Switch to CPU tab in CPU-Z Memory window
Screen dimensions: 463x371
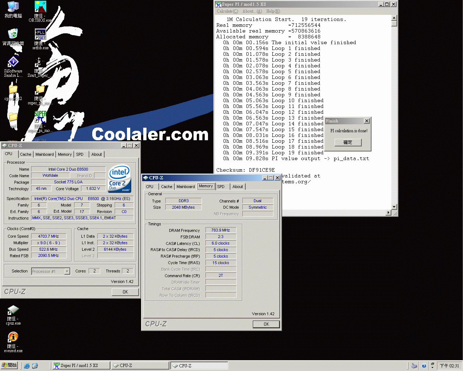(149, 187)
